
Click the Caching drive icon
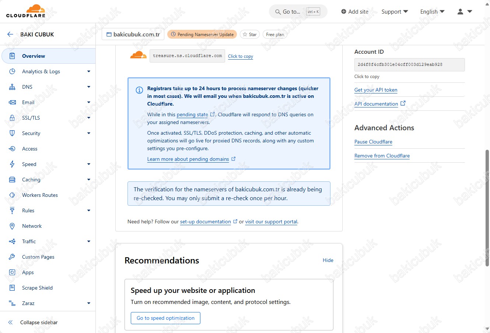point(12,180)
